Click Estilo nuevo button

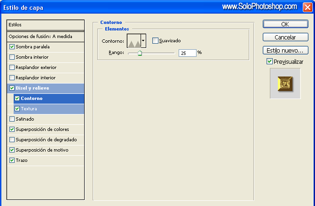285,50
